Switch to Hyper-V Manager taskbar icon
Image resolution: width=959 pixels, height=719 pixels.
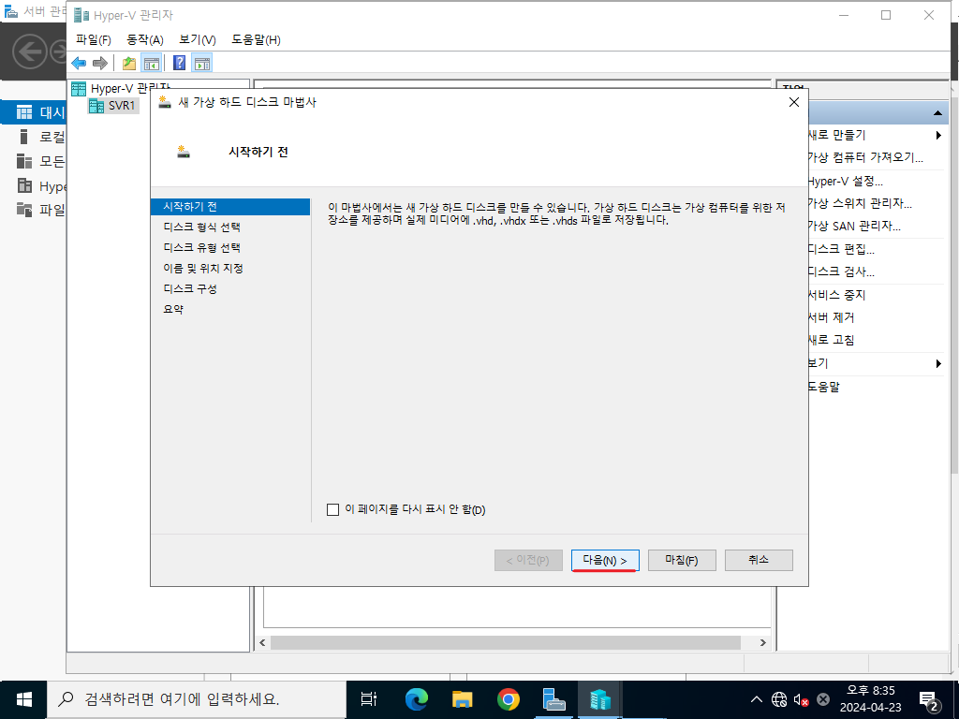click(600, 699)
